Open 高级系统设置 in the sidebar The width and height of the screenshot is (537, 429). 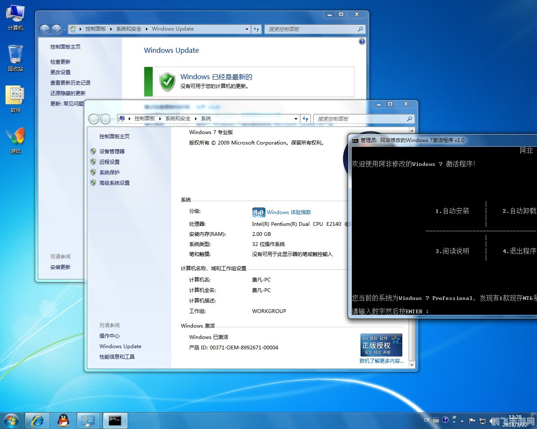click(115, 183)
